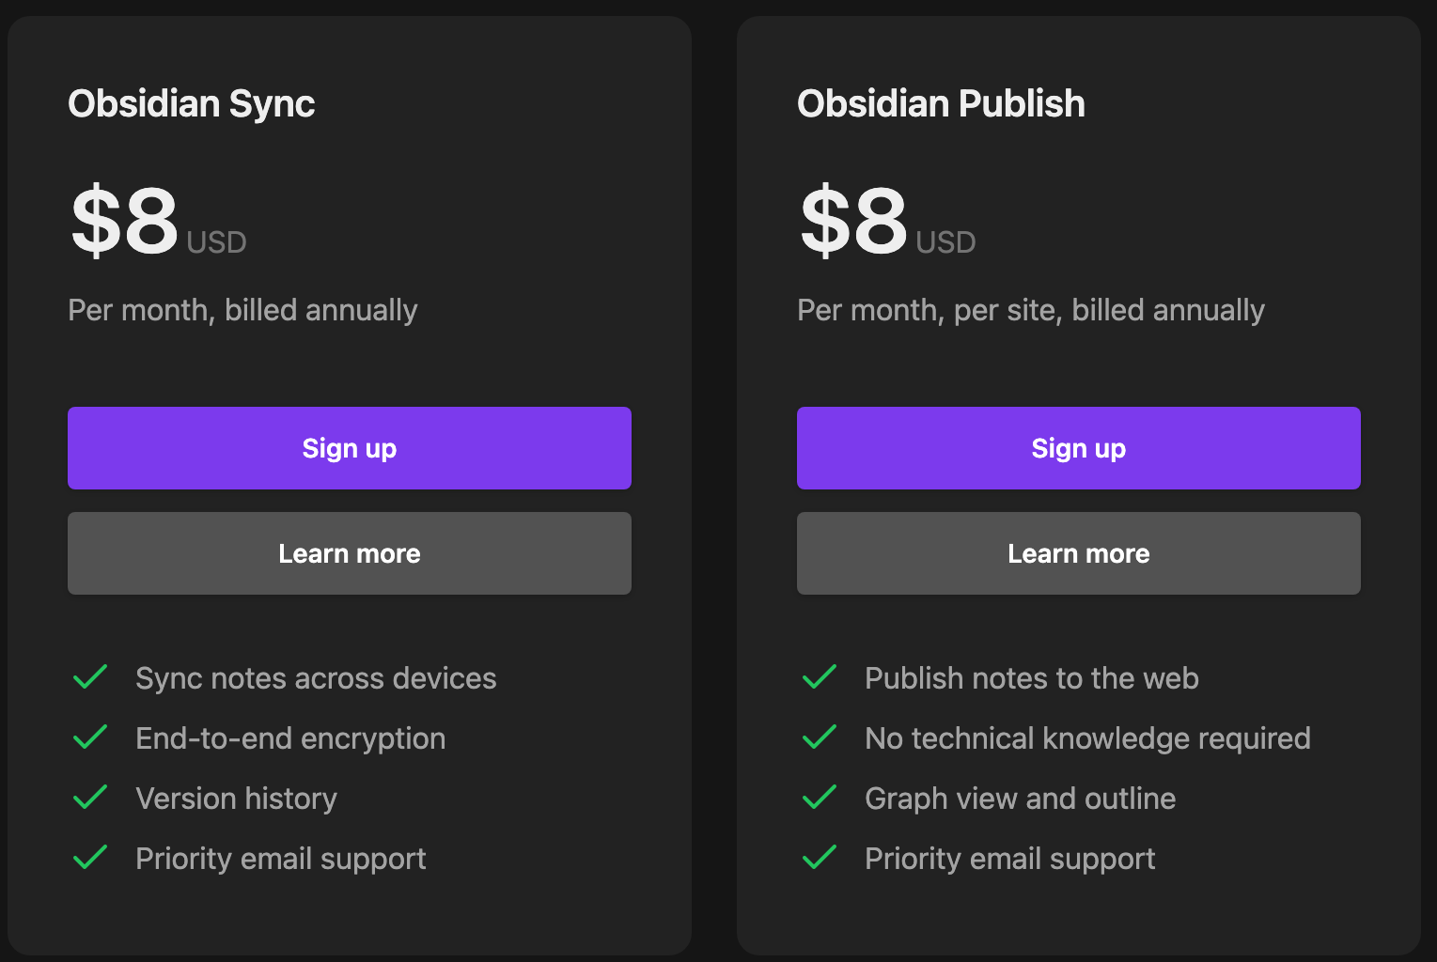Click the checkmark next to "No technical knowledge required"

click(820, 737)
